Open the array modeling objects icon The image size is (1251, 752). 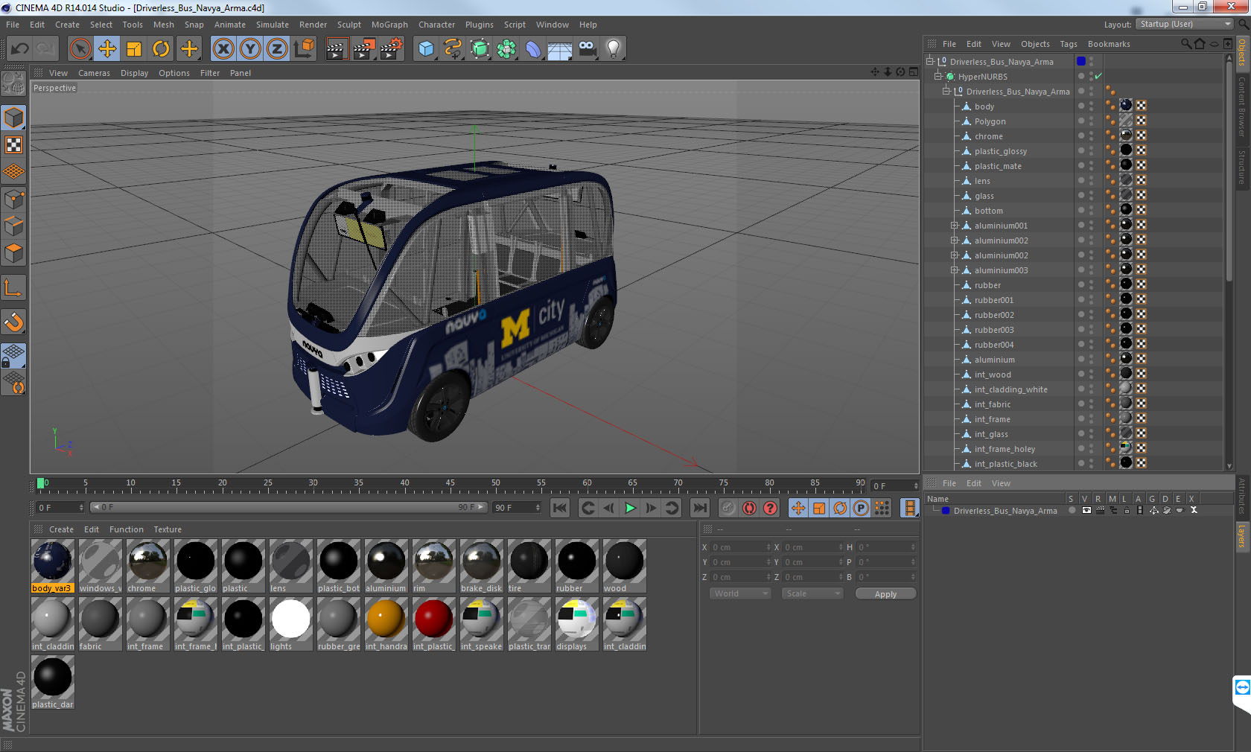click(x=506, y=49)
